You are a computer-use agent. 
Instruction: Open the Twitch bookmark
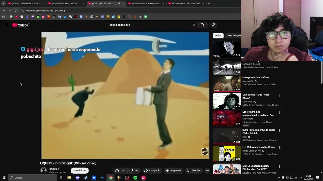click(33, 17)
